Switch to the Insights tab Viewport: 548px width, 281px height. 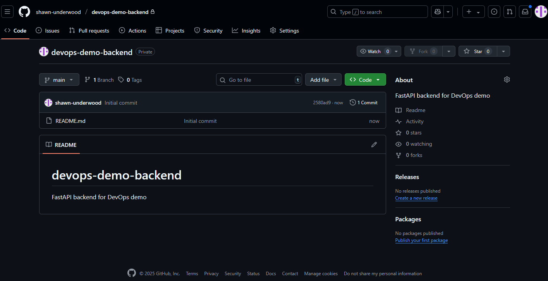click(246, 31)
